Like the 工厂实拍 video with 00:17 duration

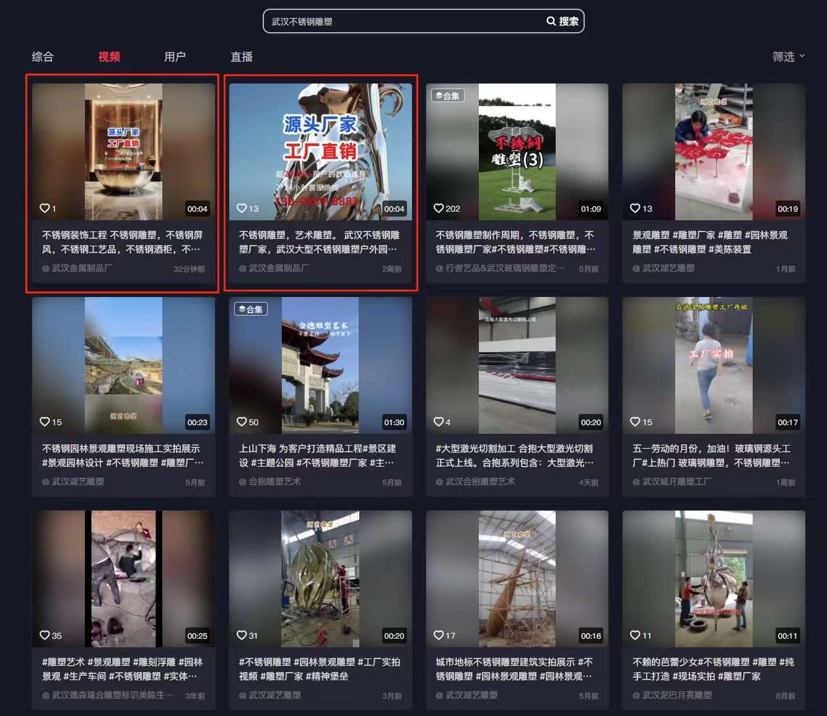(x=635, y=422)
